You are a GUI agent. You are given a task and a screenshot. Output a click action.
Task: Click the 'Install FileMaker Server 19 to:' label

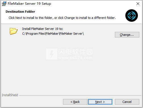[43, 29]
